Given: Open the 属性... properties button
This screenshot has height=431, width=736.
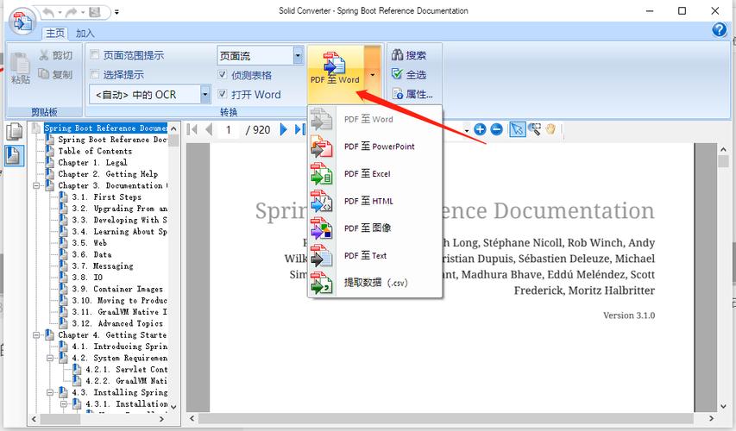Looking at the screenshot, I should tap(412, 94).
